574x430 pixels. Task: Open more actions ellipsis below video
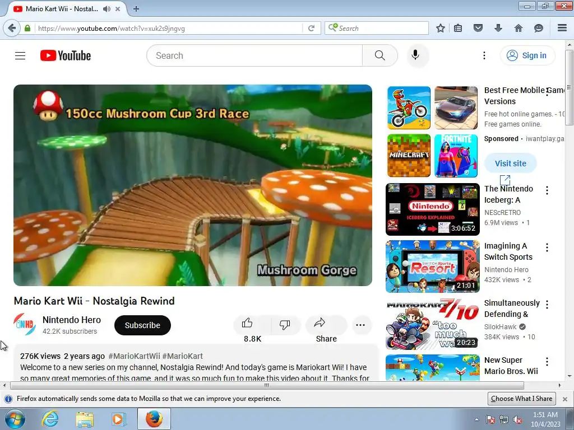pyautogui.click(x=360, y=325)
